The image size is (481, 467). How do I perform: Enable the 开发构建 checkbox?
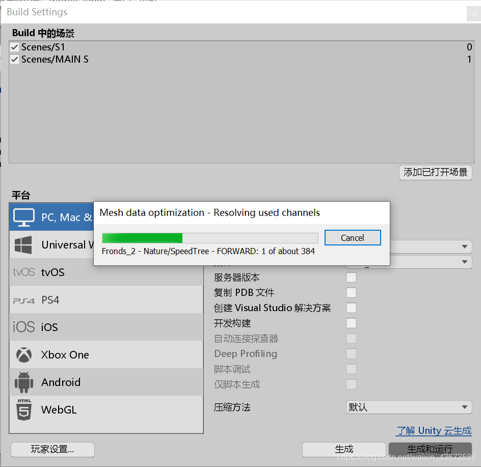pyautogui.click(x=351, y=323)
